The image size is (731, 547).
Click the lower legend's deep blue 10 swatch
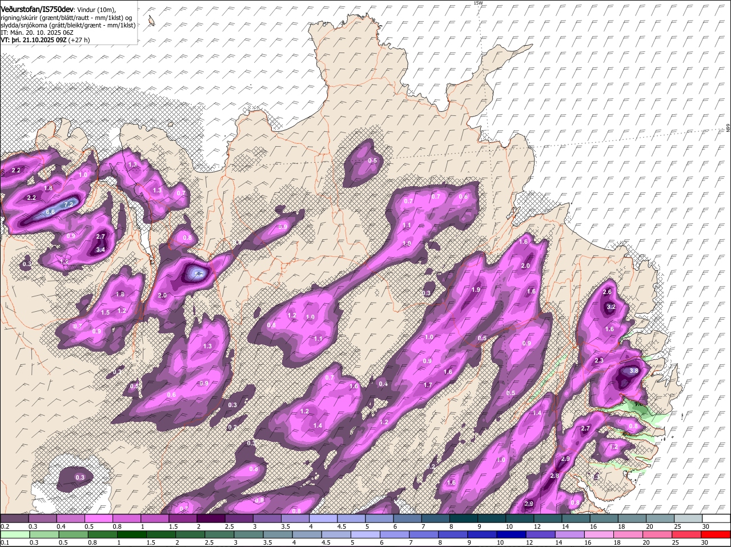coord(512,534)
